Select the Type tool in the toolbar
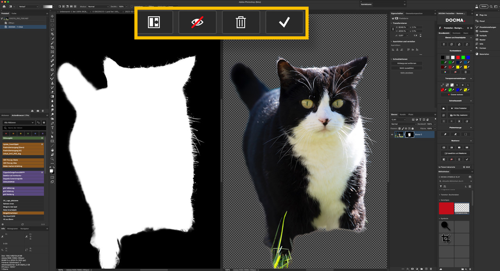This screenshot has width=500, height=271. coord(52,128)
